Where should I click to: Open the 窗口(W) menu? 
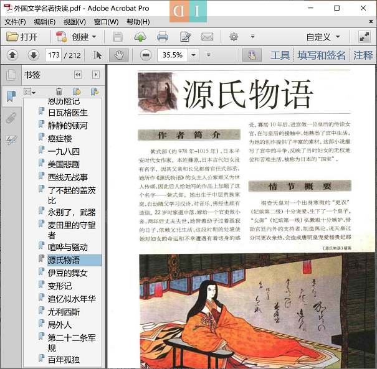click(x=106, y=22)
